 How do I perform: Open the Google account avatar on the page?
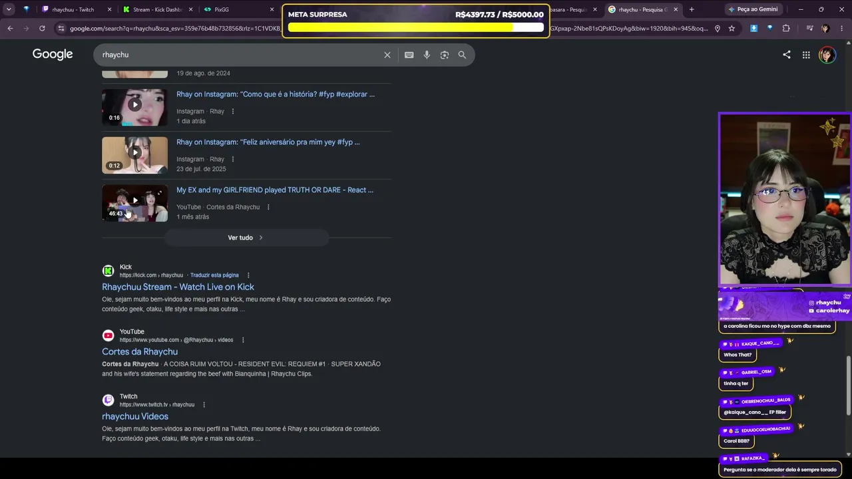(x=827, y=55)
